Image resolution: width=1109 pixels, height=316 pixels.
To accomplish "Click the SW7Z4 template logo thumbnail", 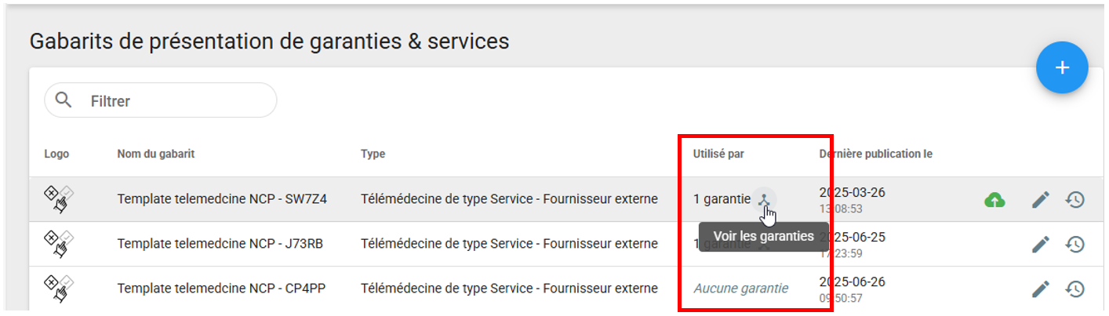I will point(59,200).
